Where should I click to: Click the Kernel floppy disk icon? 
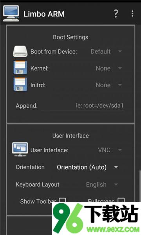(x=20, y=68)
